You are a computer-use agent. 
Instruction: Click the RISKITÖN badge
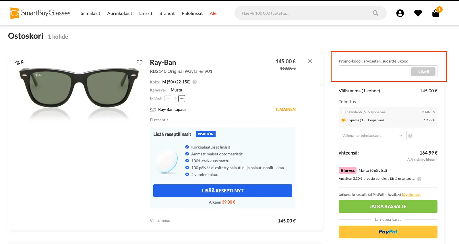pos(206,134)
